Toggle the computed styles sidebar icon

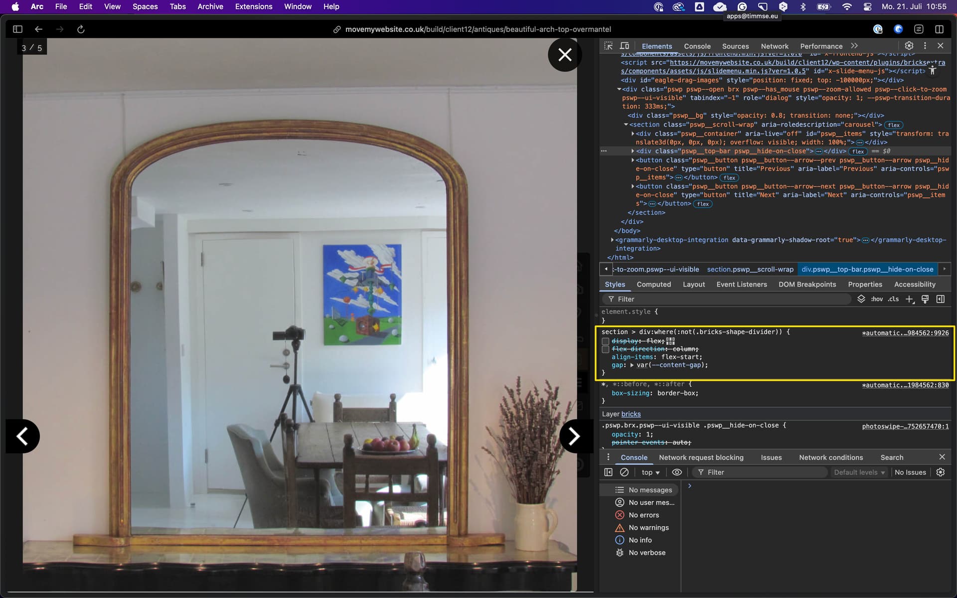(x=941, y=299)
